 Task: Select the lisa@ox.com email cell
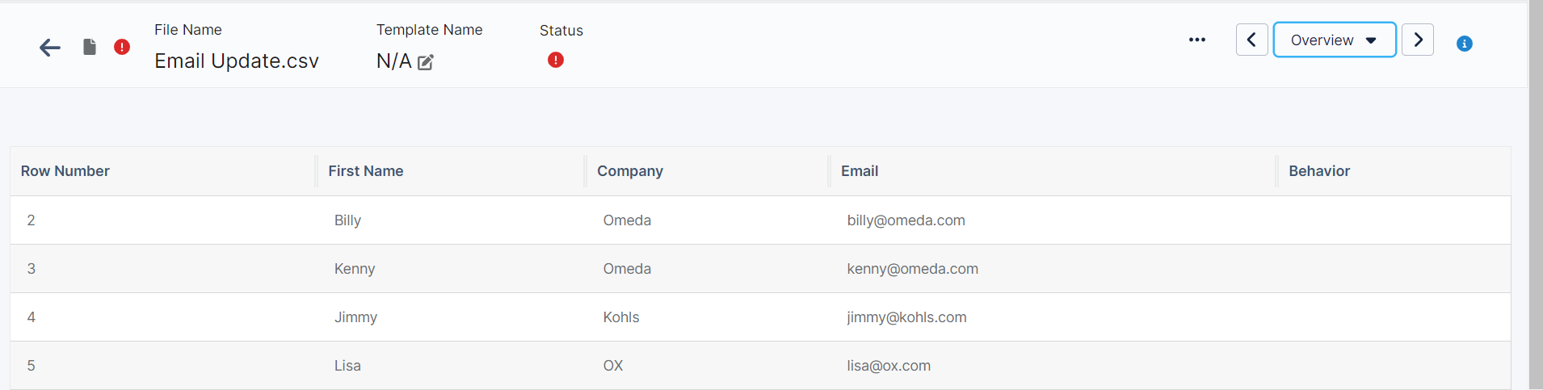[889, 366]
